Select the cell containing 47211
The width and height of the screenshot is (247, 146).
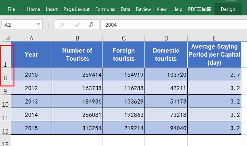point(166,88)
